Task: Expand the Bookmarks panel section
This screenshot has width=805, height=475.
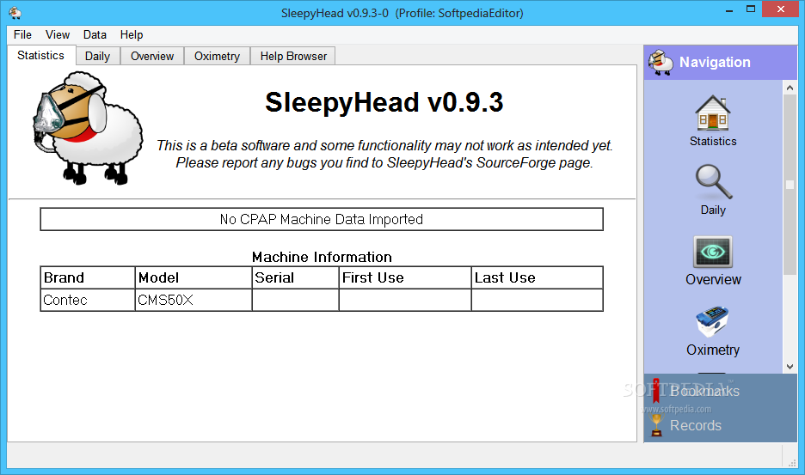Action: pos(720,391)
